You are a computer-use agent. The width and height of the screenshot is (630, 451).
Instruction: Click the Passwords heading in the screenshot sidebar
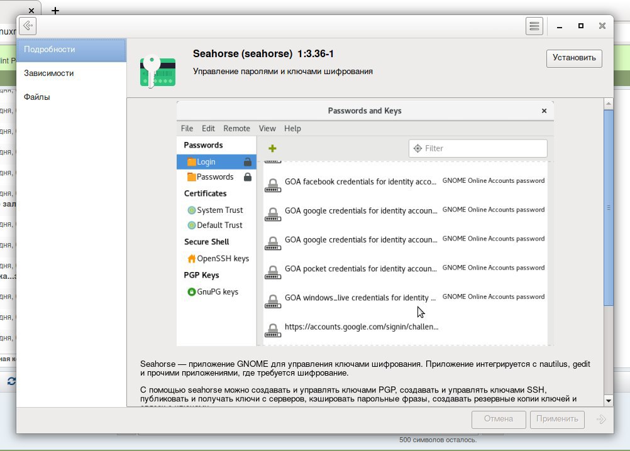point(203,145)
